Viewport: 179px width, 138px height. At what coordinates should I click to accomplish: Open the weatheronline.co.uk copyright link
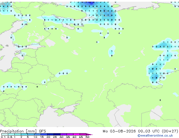coord(155,135)
